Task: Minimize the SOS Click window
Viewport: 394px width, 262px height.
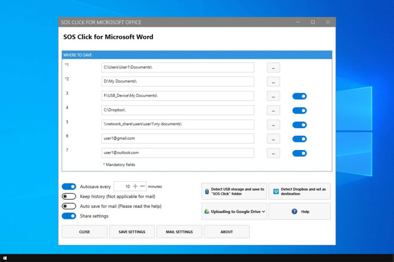Action: click(x=298, y=22)
